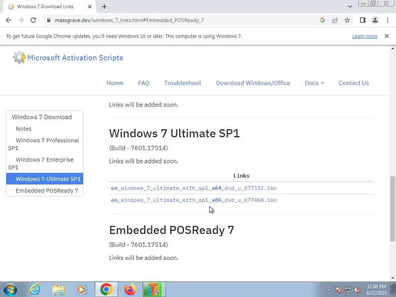Reload the page with the refresh icon

coord(33,20)
